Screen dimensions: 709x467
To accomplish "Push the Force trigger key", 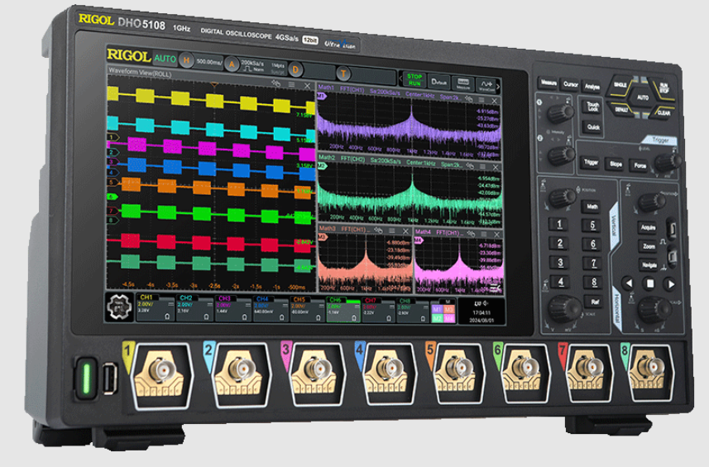I will coord(640,166).
